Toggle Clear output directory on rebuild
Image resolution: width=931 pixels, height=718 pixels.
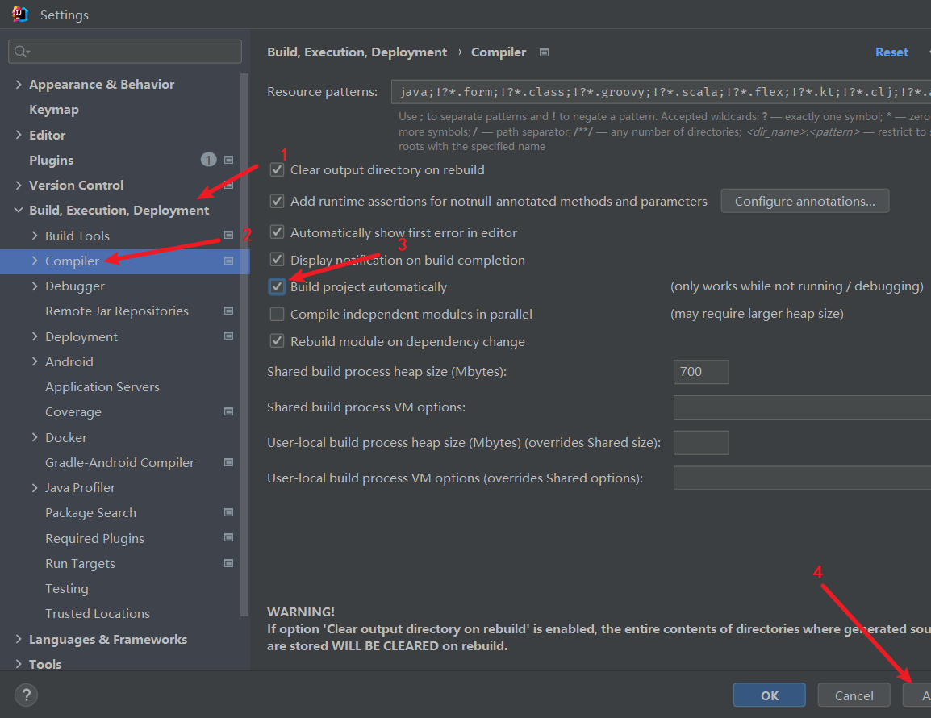tap(278, 170)
